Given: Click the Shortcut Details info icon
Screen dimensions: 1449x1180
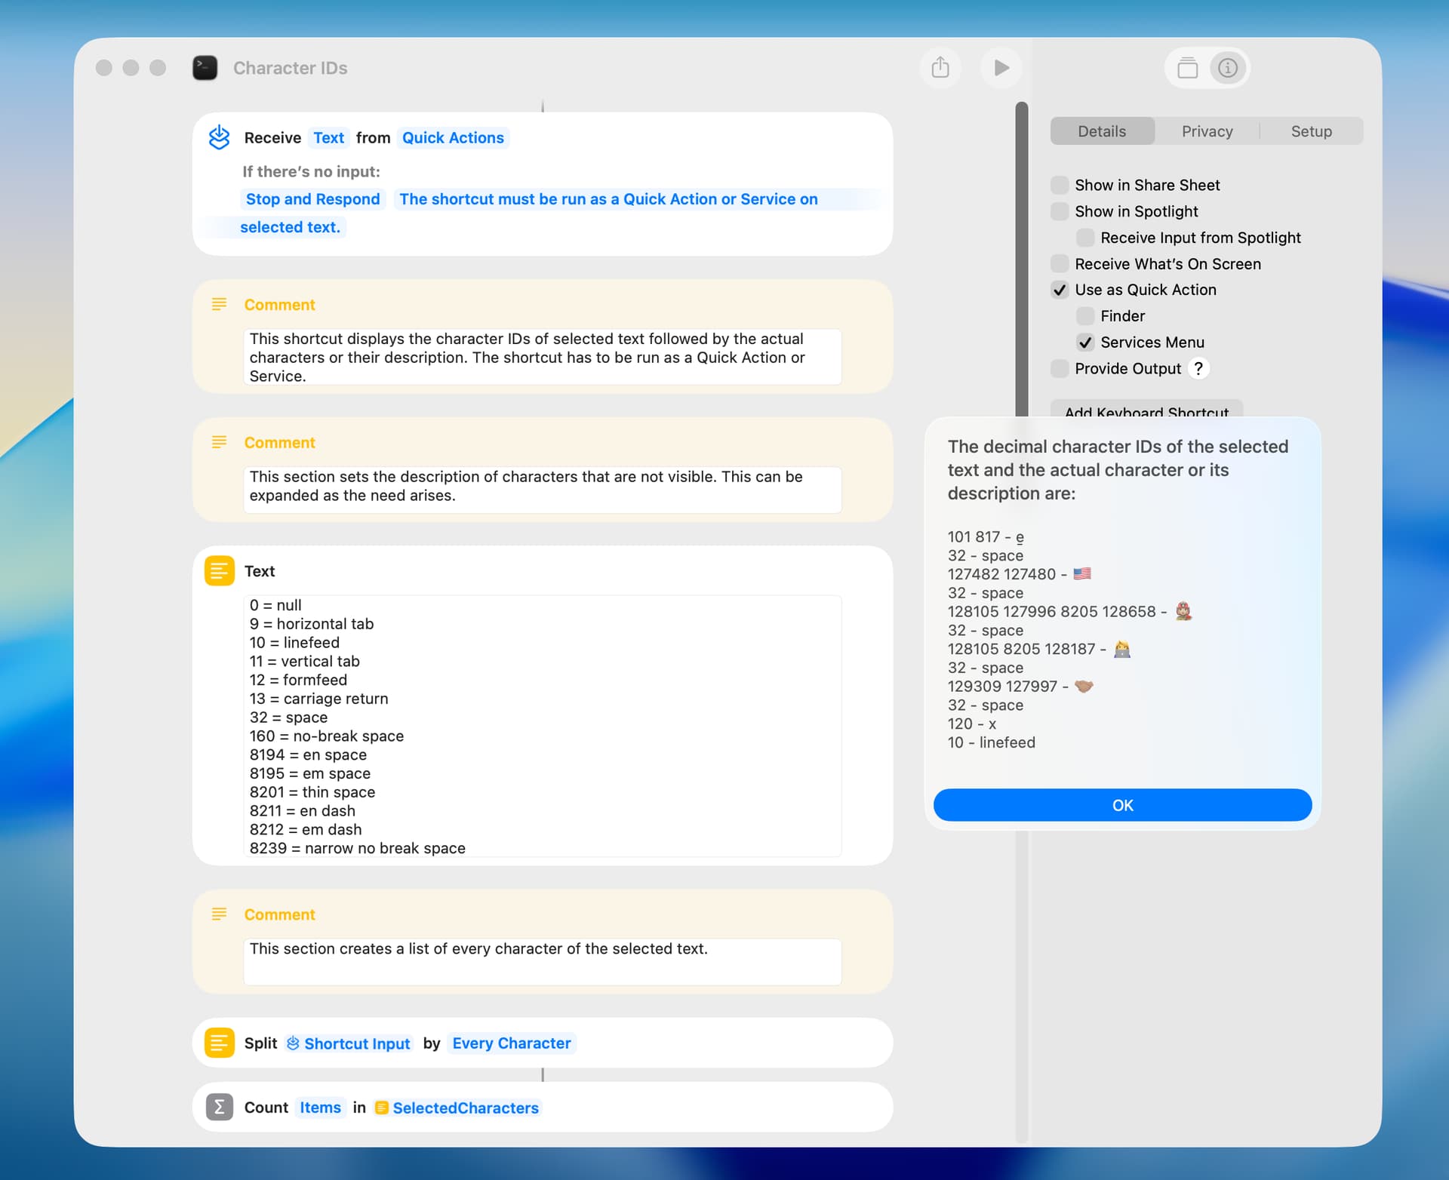Looking at the screenshot, I should coord(1228,68).
